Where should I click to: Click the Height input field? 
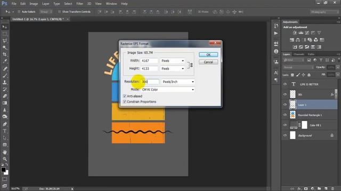click(149, 68)
